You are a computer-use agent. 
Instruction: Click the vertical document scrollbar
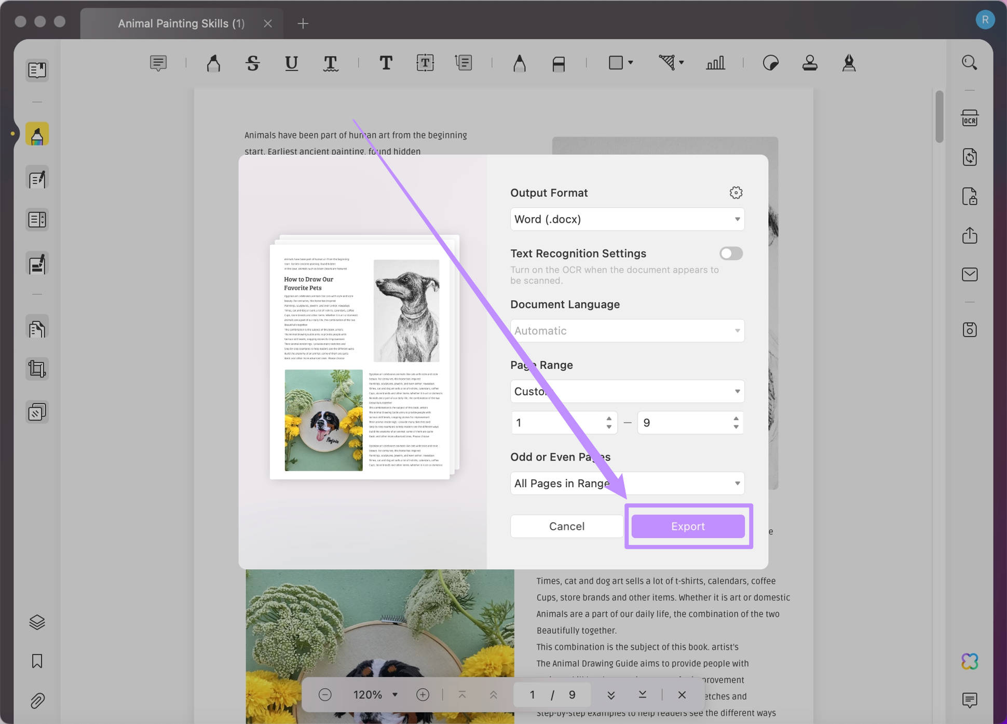939,116
